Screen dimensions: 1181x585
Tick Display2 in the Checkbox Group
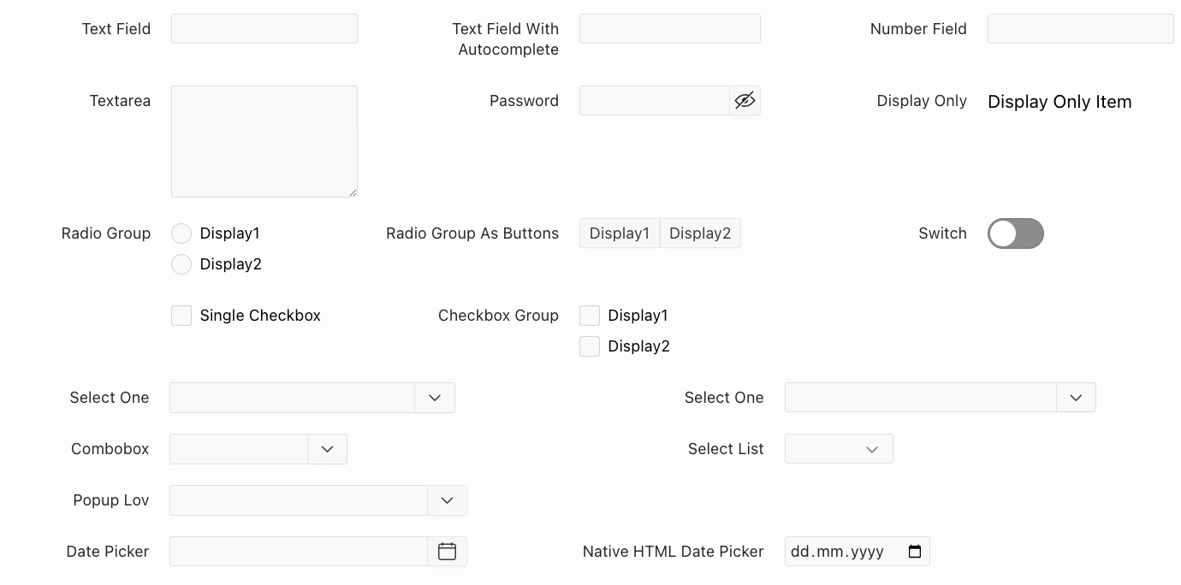590,346
